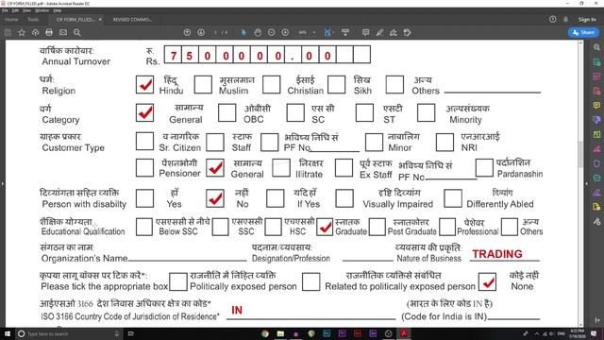Tick the Visually Impaired checkbox
This screenshot has width=604, height=340.
pyautogui.click(x=344, y=198)
